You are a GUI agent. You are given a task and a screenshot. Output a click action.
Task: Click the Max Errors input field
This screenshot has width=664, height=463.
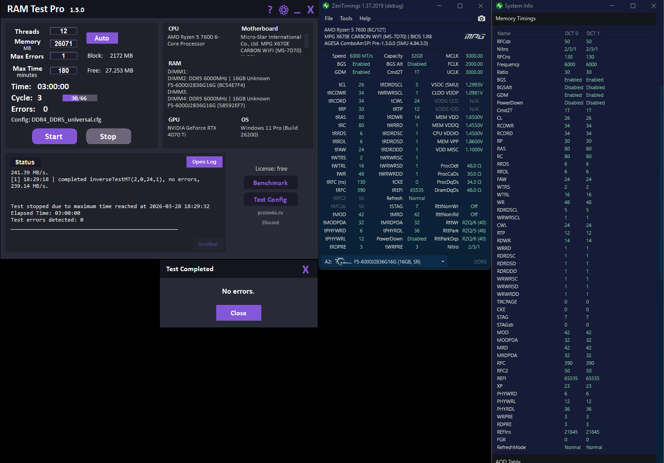[x=64, y=56]
